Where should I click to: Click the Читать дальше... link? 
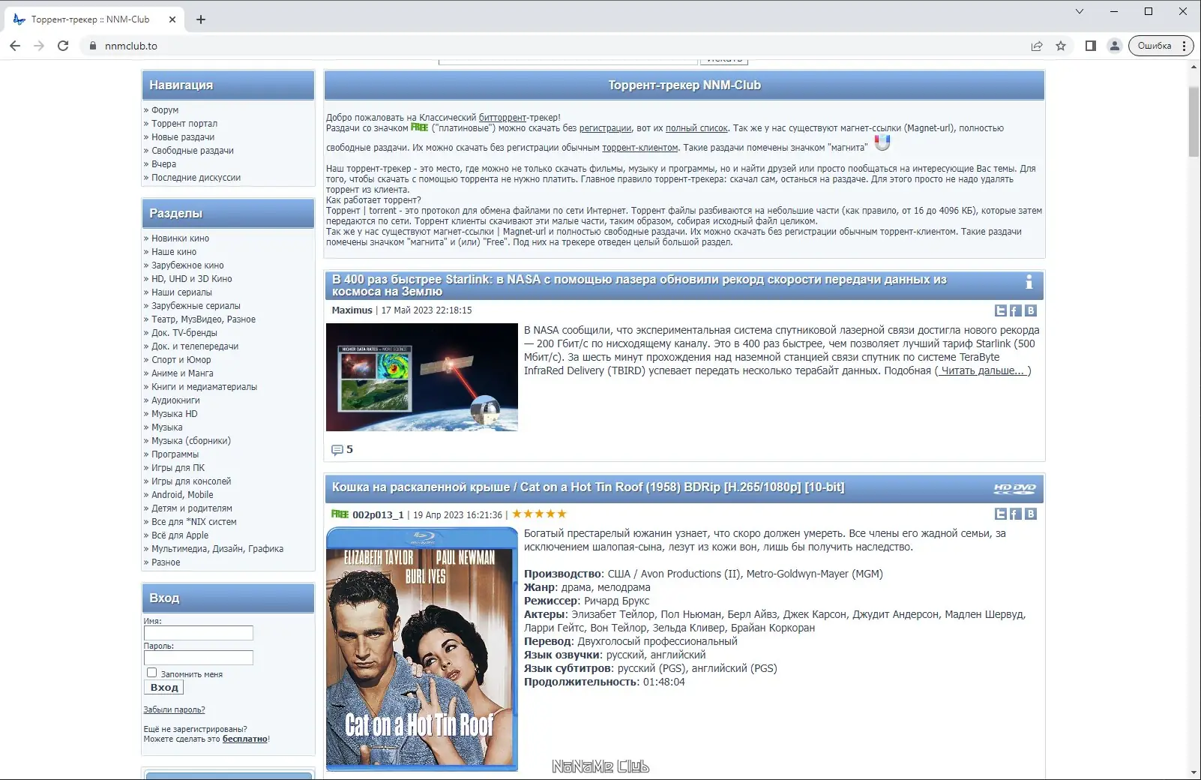(982, 370)
